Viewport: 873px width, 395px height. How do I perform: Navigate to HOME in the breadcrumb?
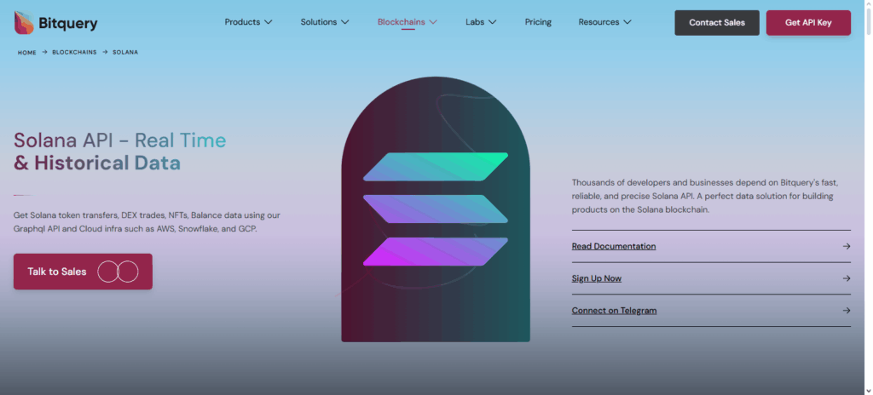click(27, 53)
